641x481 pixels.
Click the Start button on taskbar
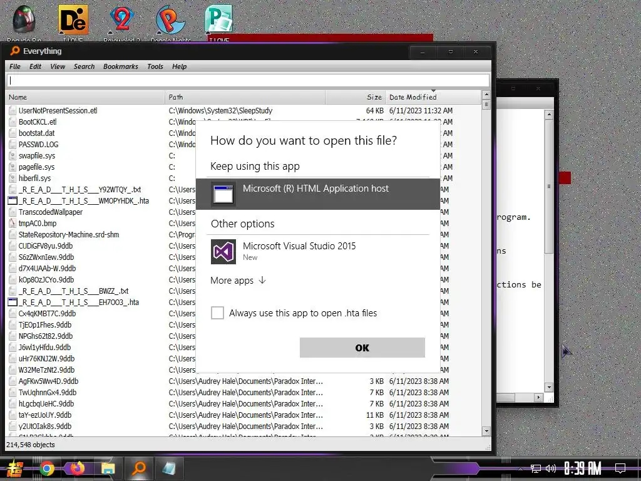point(15,468)
